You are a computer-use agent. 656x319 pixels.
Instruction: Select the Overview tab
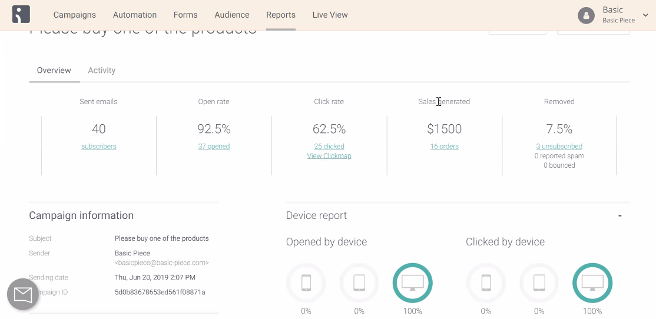pos(54,70)
